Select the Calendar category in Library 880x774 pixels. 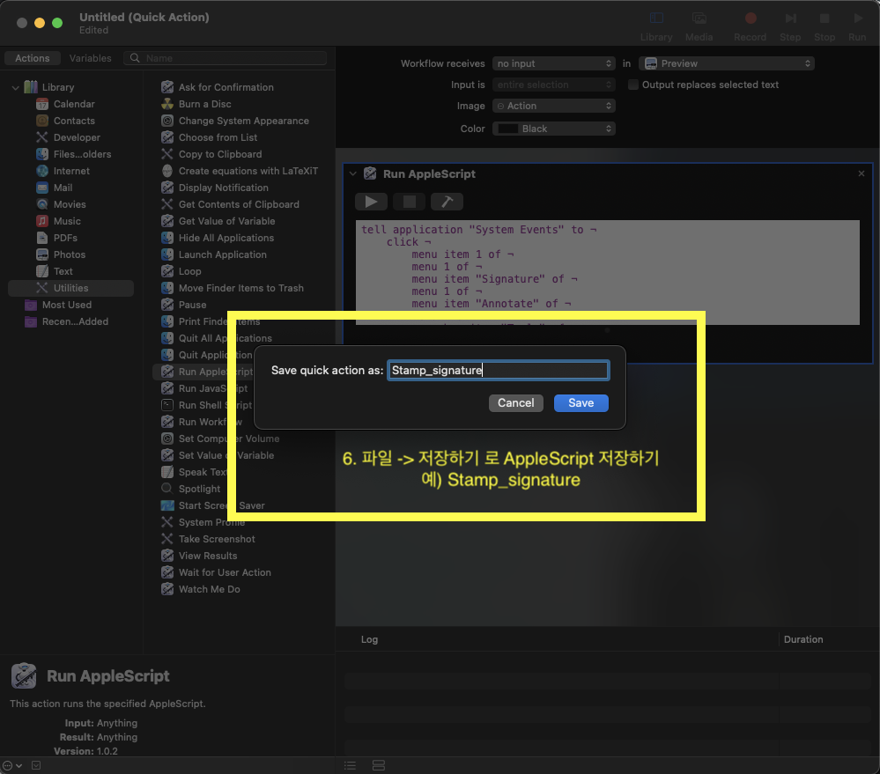(x=74, y=104)
